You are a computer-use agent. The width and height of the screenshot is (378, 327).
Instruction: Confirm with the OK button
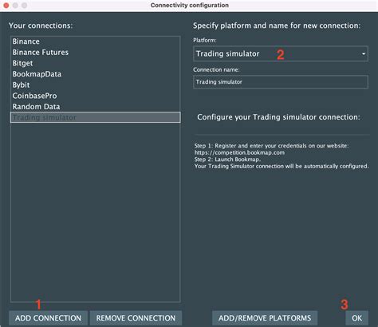pyautogui.click(x=356, y=318)
